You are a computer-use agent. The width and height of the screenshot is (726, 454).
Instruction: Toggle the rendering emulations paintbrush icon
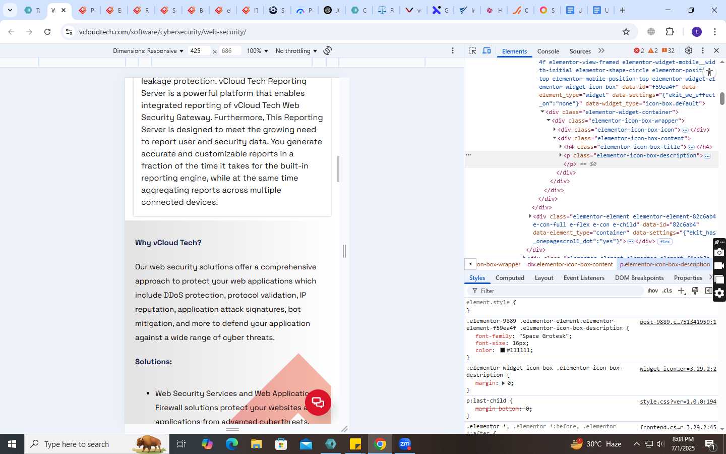click(695, 291)
